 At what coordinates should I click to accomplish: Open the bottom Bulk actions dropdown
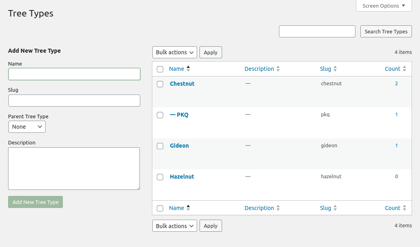tap(175, 226)
